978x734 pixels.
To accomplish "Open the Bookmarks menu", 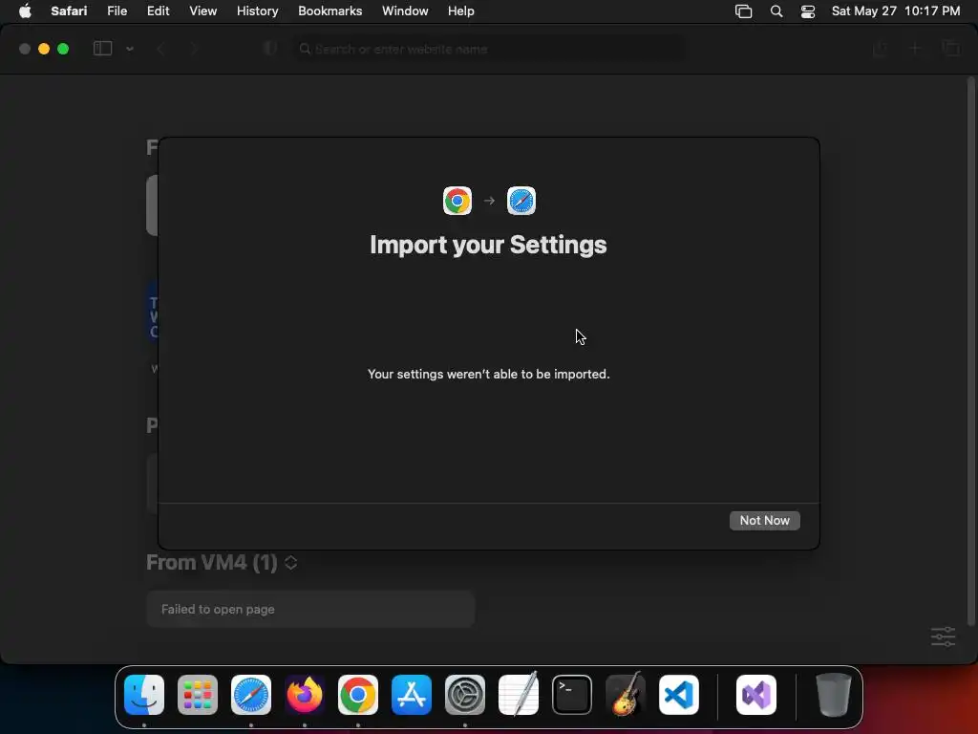I will 330,11.
